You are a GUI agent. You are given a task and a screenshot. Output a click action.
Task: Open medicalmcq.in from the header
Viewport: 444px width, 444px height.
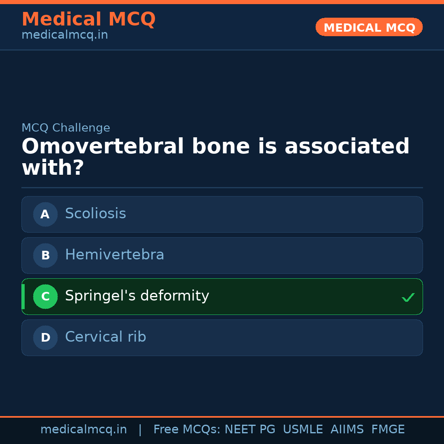[65, 35]
